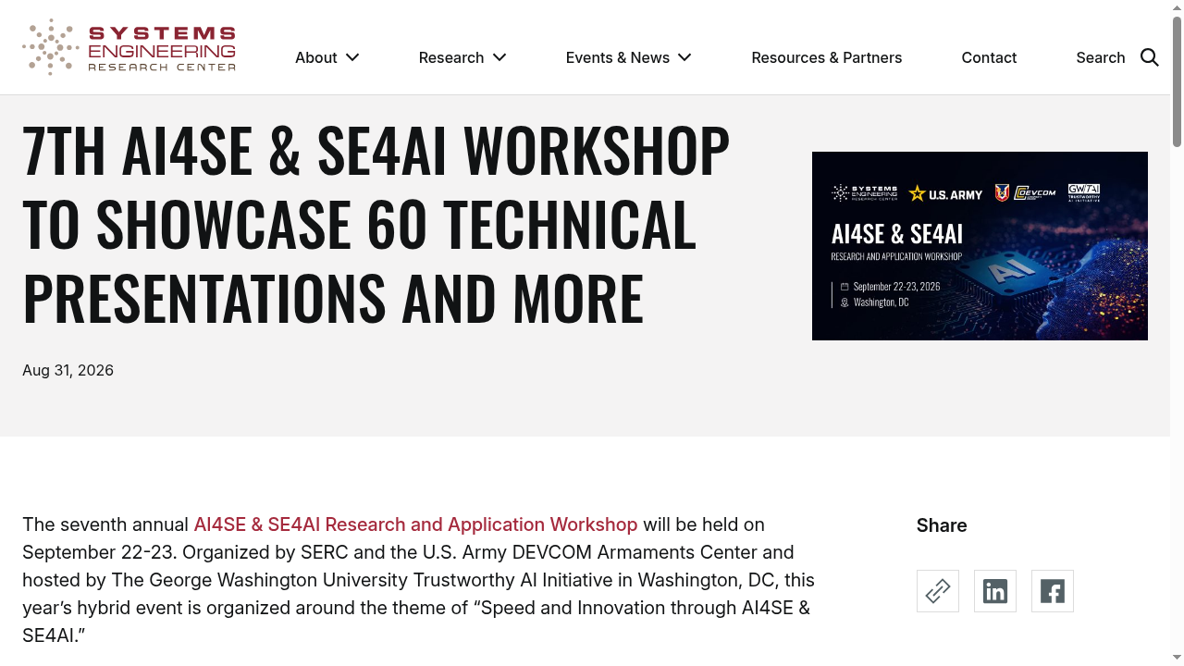Click the Search label in header
The height and width of the screenshot is (666, 1184).
tap(1101, 57)
